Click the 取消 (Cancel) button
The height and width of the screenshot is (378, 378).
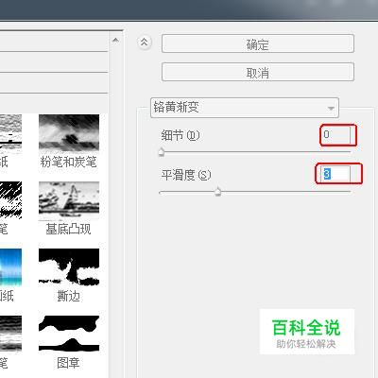click(x=258, y=72)
